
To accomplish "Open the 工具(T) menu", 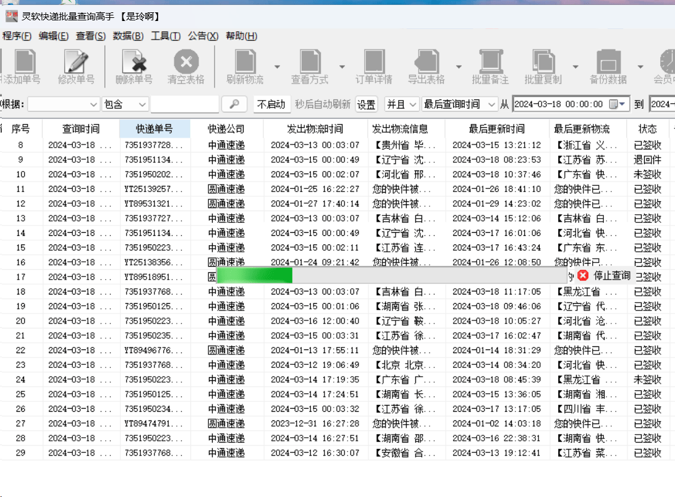I will [x=166, y=36].
